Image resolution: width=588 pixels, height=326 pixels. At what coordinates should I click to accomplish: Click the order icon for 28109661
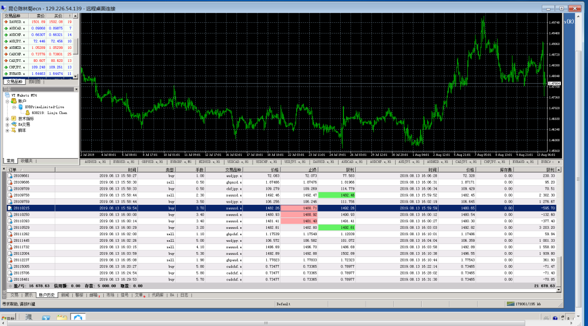coord(10,175)
